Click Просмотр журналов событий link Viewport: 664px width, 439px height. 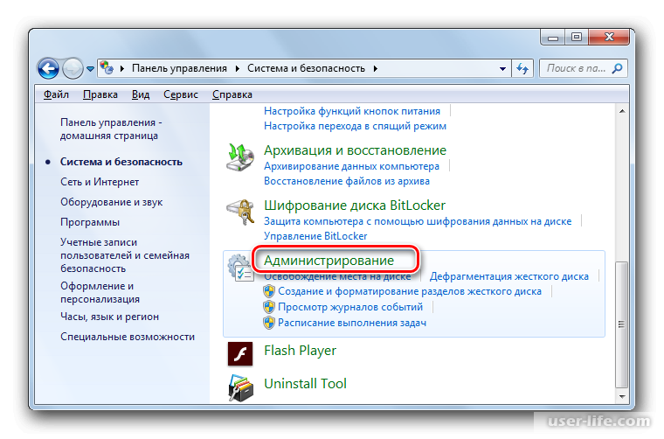point(350,307)
